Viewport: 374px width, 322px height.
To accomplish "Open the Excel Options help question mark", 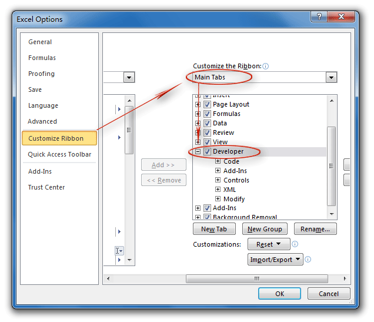I will coord(319,16).
